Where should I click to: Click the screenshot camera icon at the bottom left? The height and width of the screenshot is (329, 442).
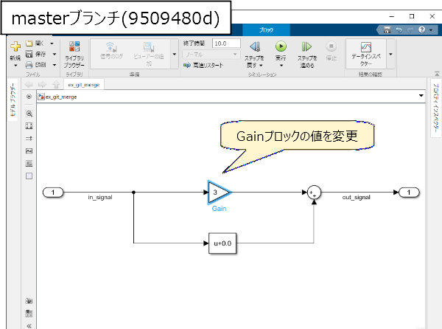(x=29, y=301)
